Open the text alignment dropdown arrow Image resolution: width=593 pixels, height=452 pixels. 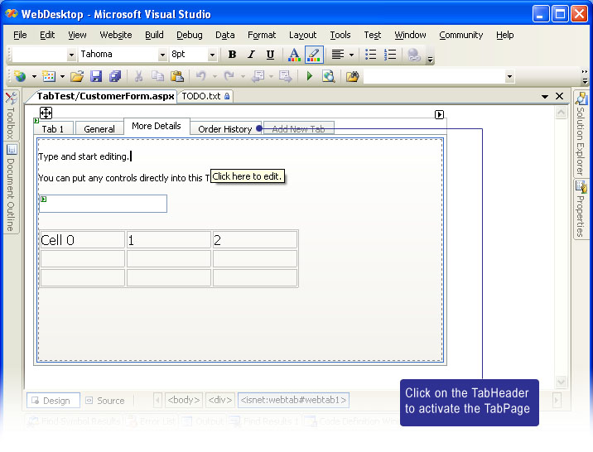coord(351,55)
